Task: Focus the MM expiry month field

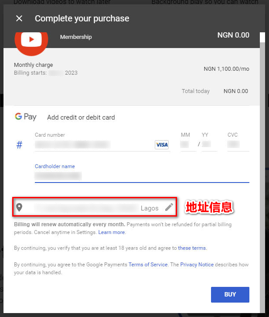Action: pos(187,145)
